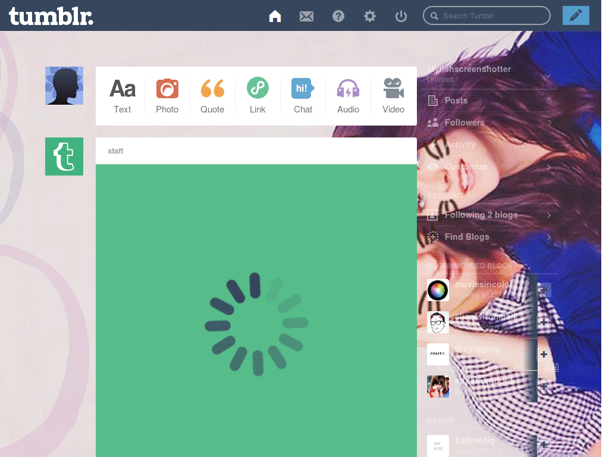
Task: Follow the fourth recommended blog plus
Action: pyautogui.click(x=544, y=386)
